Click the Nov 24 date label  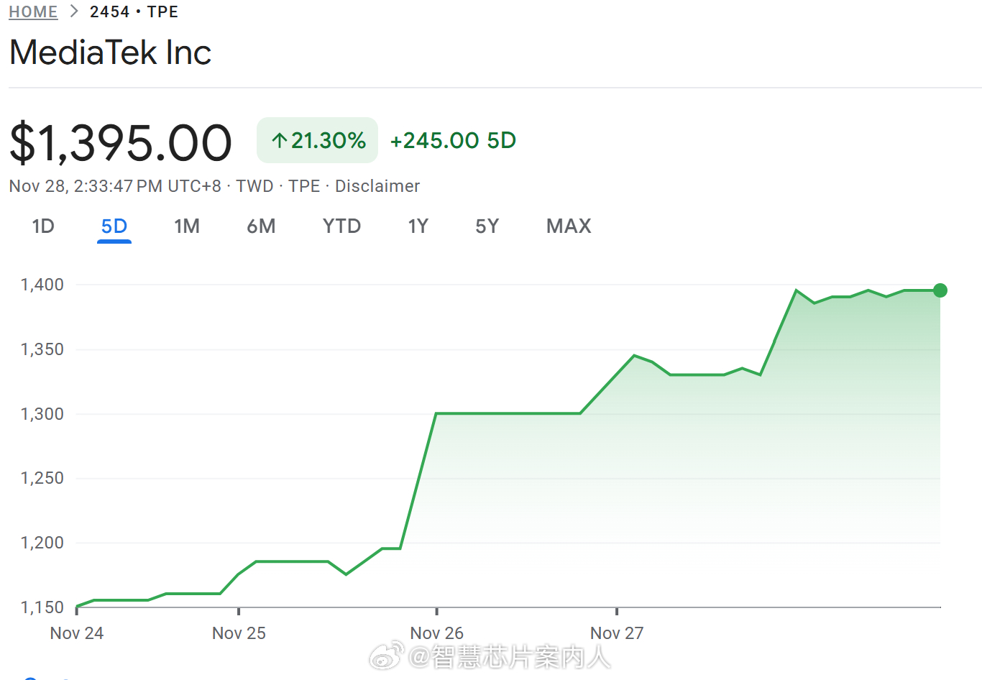click(77, 633)
